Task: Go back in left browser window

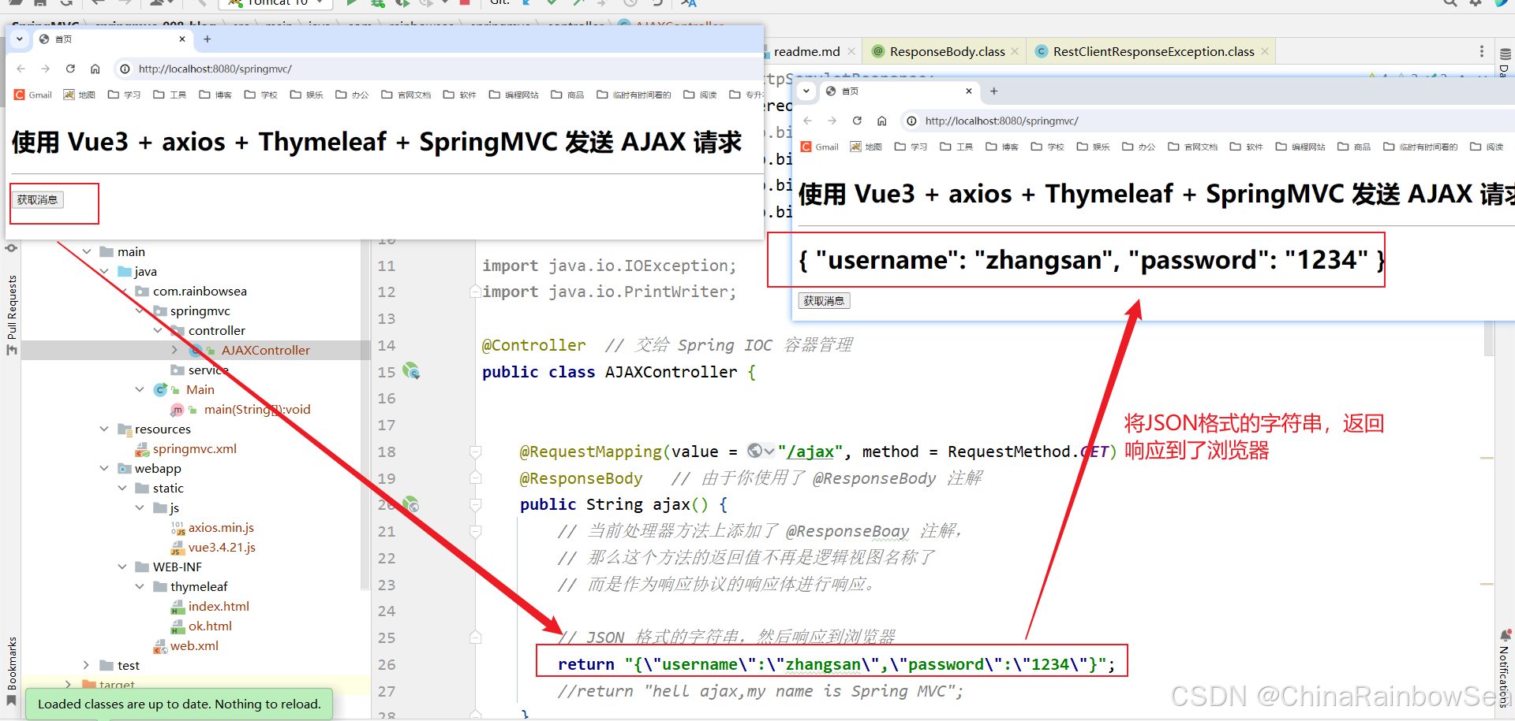Action: coord(21,69)
